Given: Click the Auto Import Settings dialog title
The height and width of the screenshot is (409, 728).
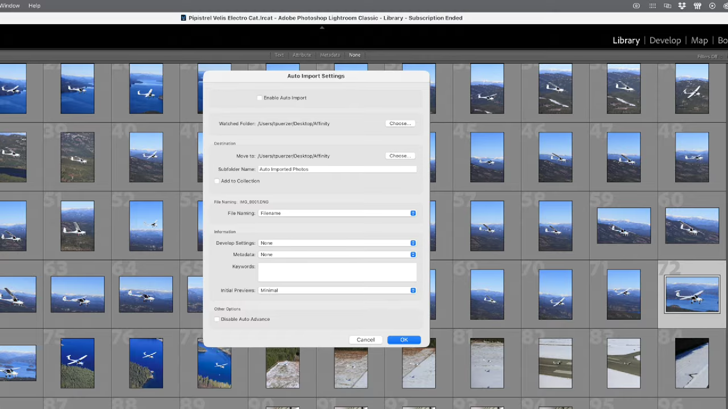Looking at the screenshot, I should (316, 76).
